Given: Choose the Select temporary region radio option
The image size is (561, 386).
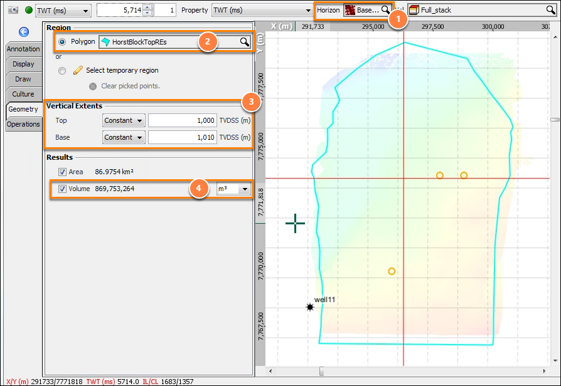Looking at the screenshot, I should click(62, 71).
